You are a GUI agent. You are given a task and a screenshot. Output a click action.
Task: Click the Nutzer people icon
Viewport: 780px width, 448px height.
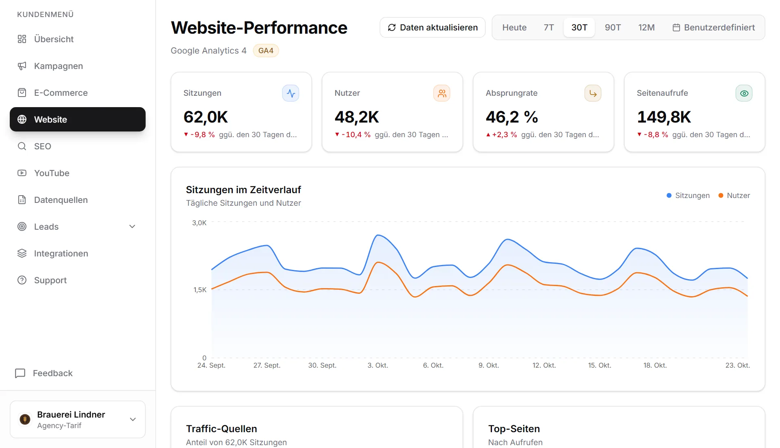[x=442, y=93]
